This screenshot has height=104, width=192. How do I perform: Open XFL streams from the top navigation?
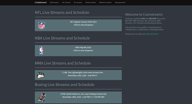point(78,3)
